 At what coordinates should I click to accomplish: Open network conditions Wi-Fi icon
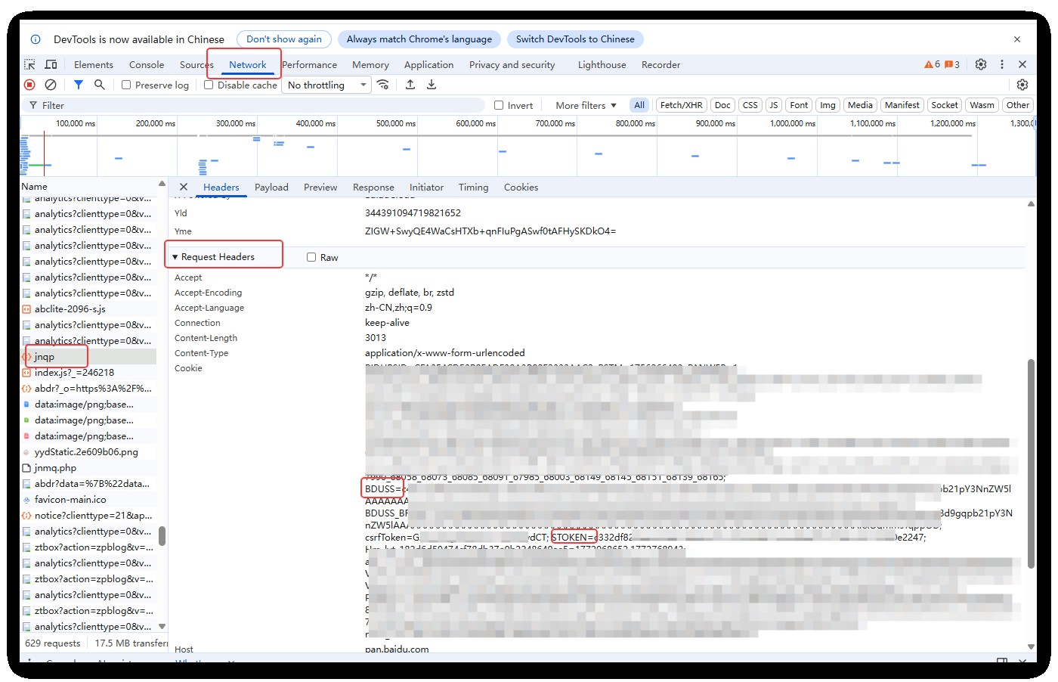(x=383, y=85)
